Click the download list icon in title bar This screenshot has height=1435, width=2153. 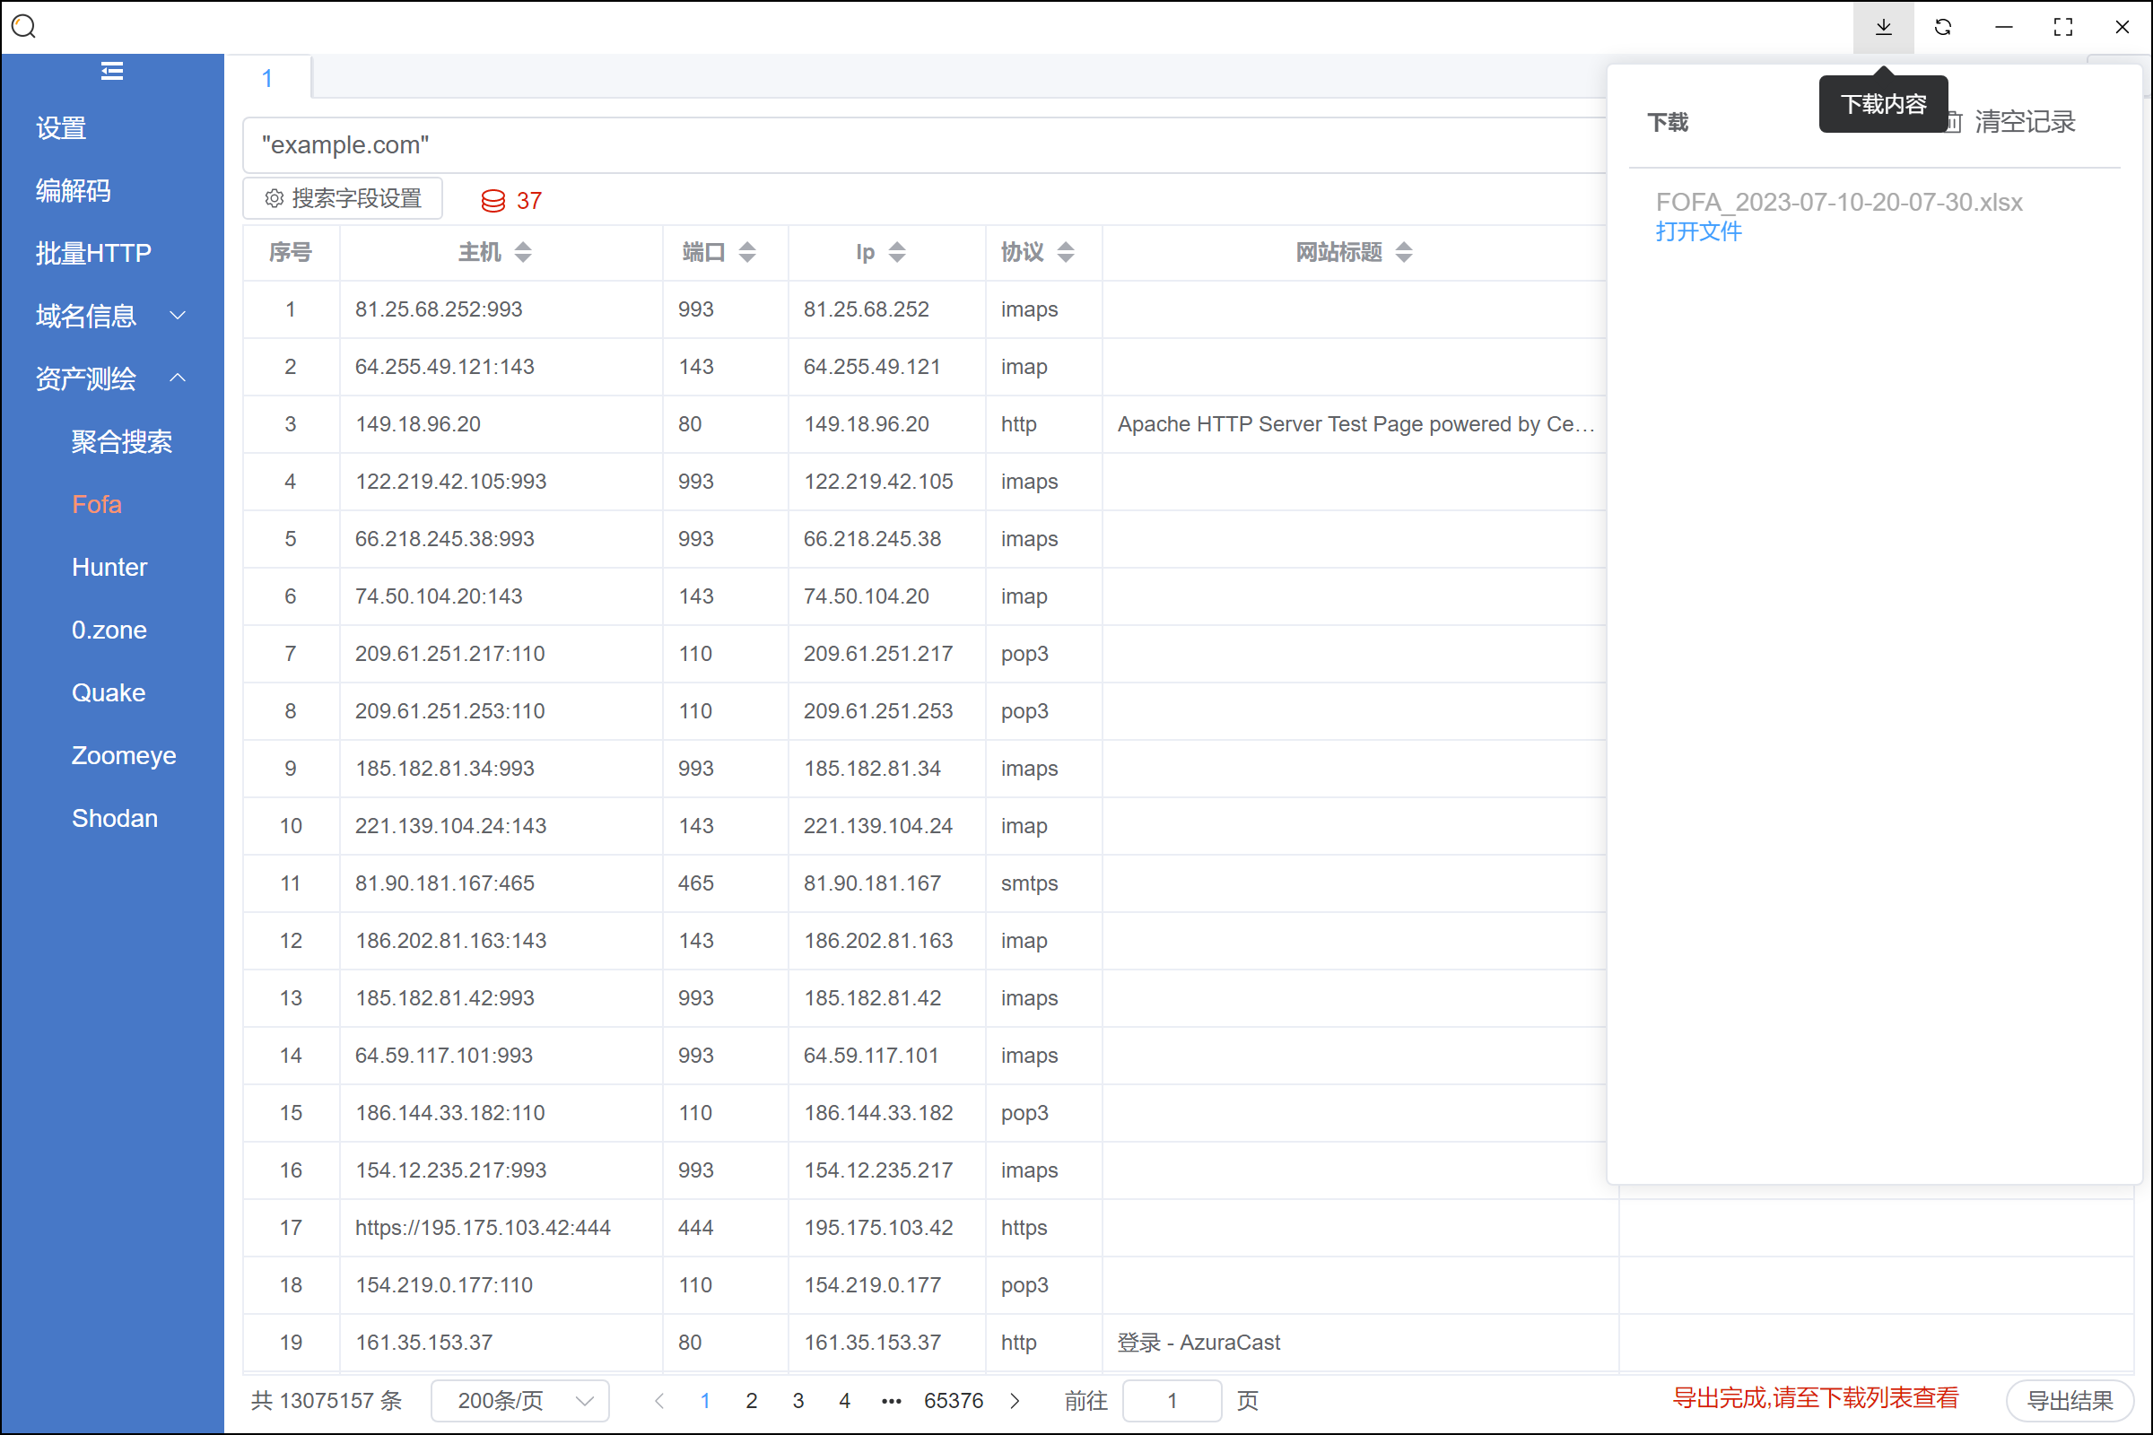(x=1883, y=28)
